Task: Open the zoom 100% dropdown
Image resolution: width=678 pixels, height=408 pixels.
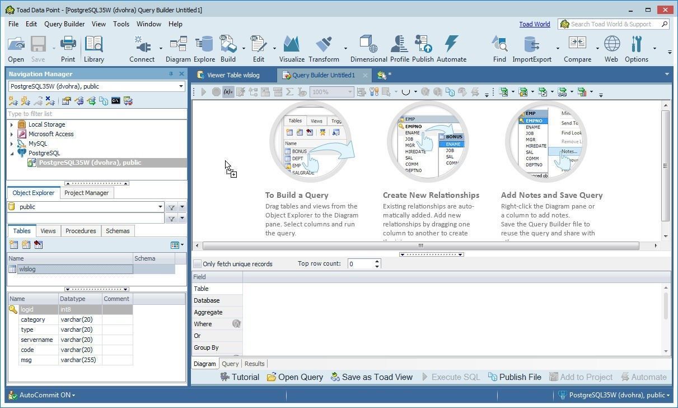Action: coord(350,92)
